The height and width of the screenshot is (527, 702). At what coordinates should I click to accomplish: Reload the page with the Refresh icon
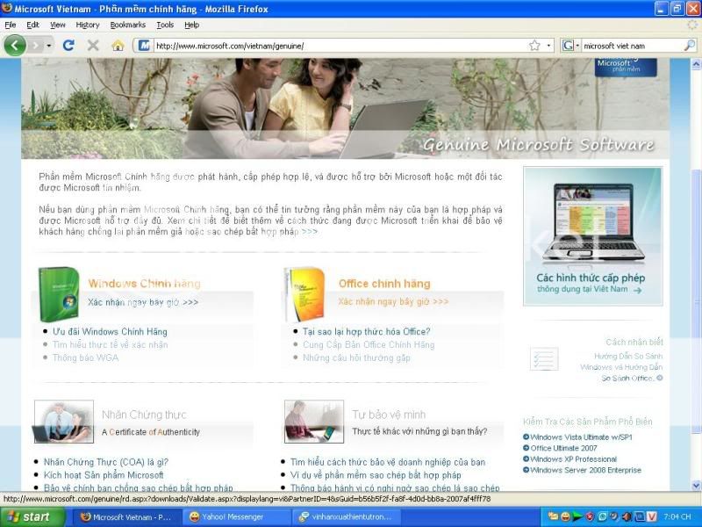tap(68, 46)
